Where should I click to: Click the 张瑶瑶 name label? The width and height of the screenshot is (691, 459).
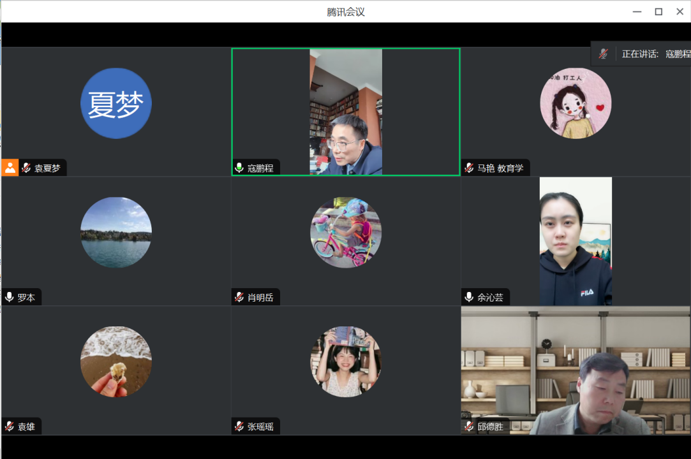pos(260,426)
